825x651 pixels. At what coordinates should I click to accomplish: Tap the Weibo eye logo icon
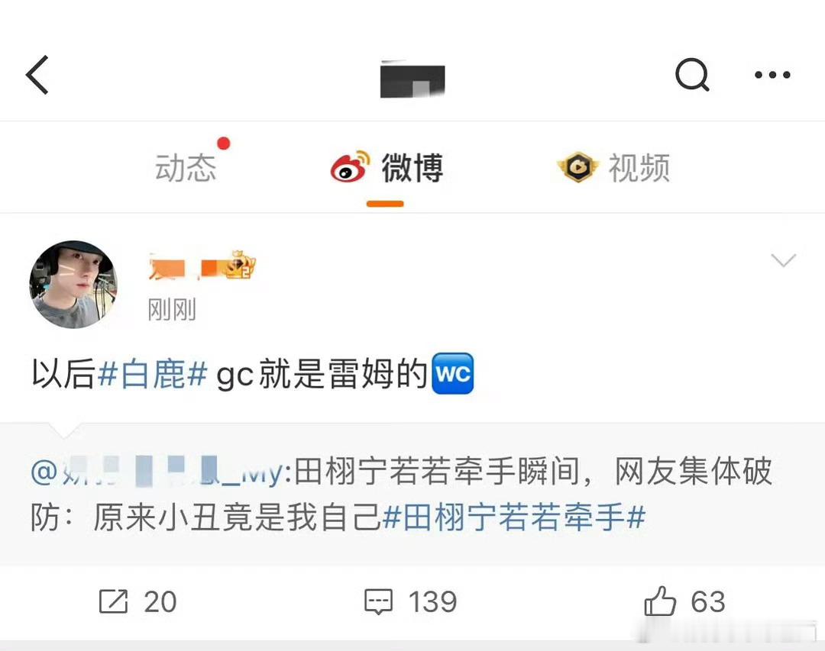point(350,166)
